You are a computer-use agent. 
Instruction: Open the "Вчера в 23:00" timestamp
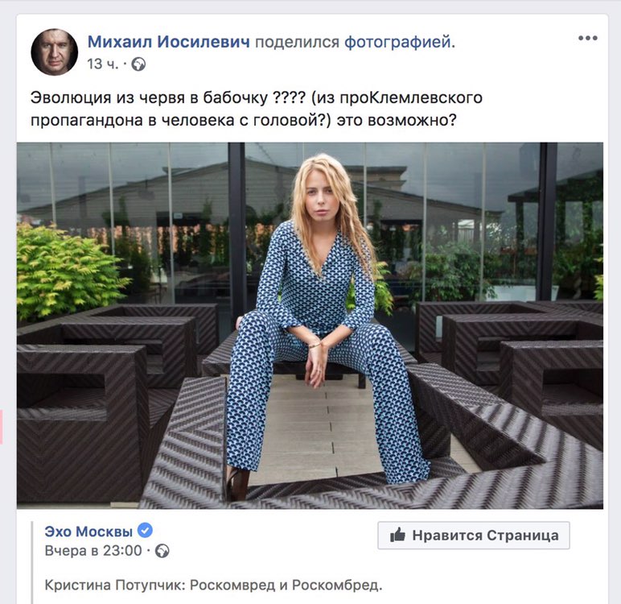click(93, 551)
